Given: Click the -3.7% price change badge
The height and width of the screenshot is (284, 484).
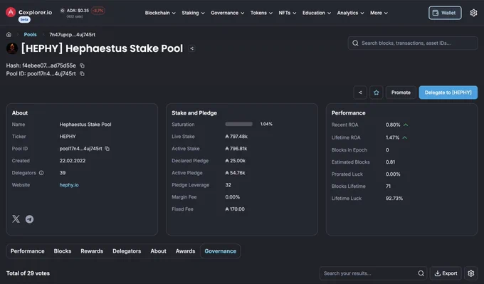Looking at the screenshot, I should pos(98,11).
